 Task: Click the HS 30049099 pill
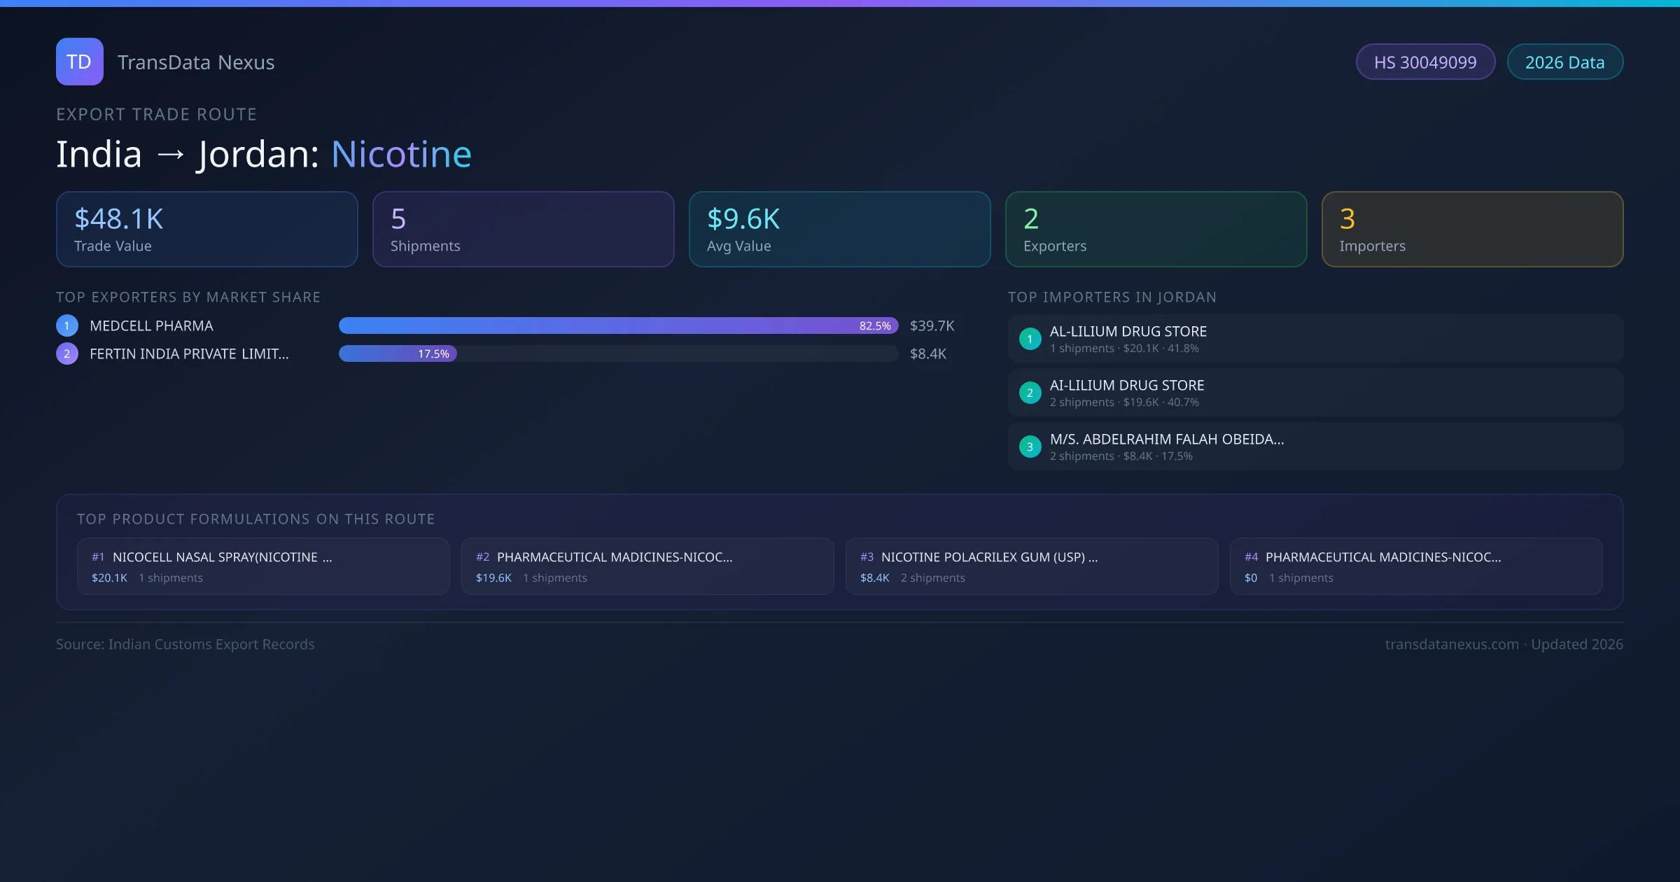pyautogui.click(x=1425, y=62)
